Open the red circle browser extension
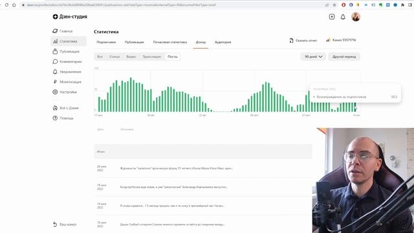This screenshot has height=233, width=414. [343, 5]
